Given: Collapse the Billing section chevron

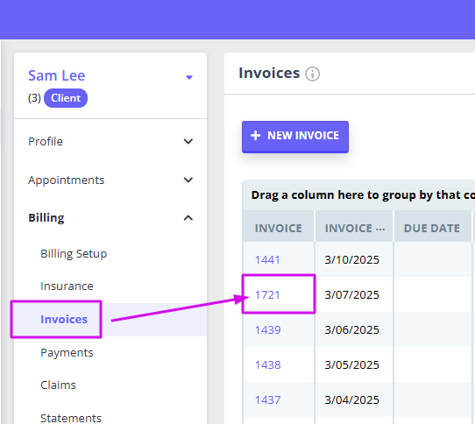Looking at the screenshot, I should coord(188,218).
